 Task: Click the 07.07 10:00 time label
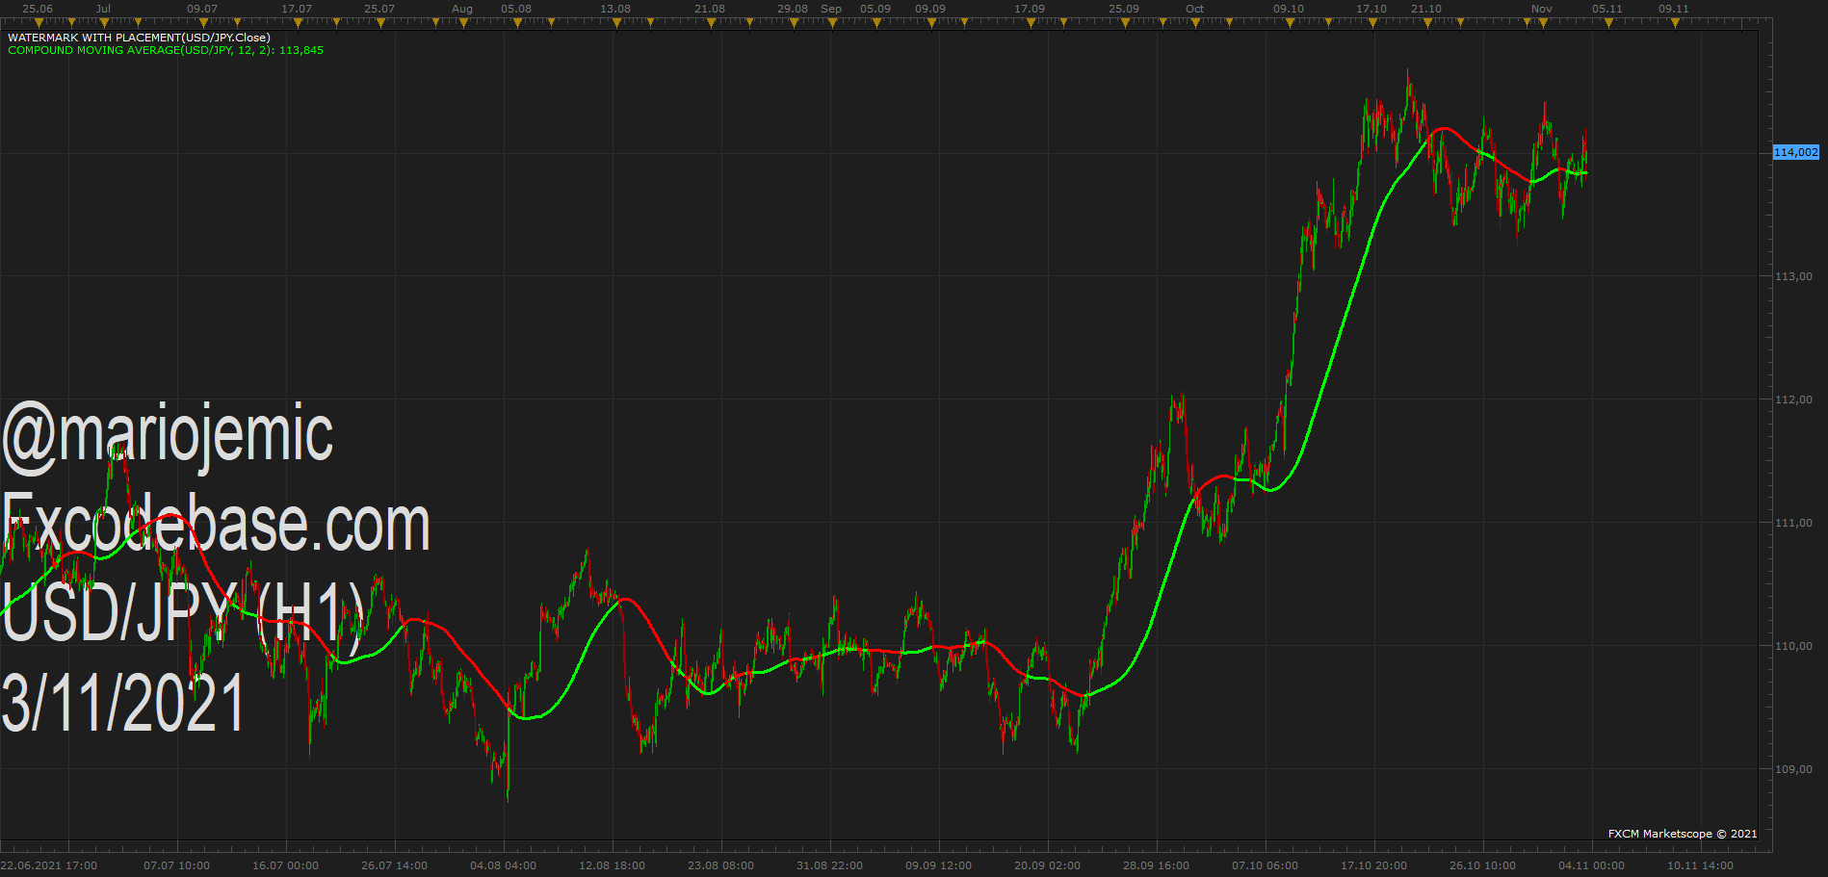pyautogui.click(x=176, y=865)
